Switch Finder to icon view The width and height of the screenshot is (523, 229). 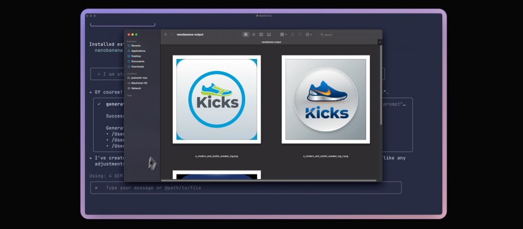click(x=246, y=34)
